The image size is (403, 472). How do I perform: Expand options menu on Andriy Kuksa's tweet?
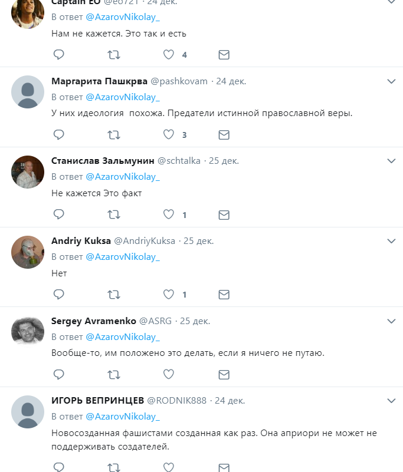point(391,241)
